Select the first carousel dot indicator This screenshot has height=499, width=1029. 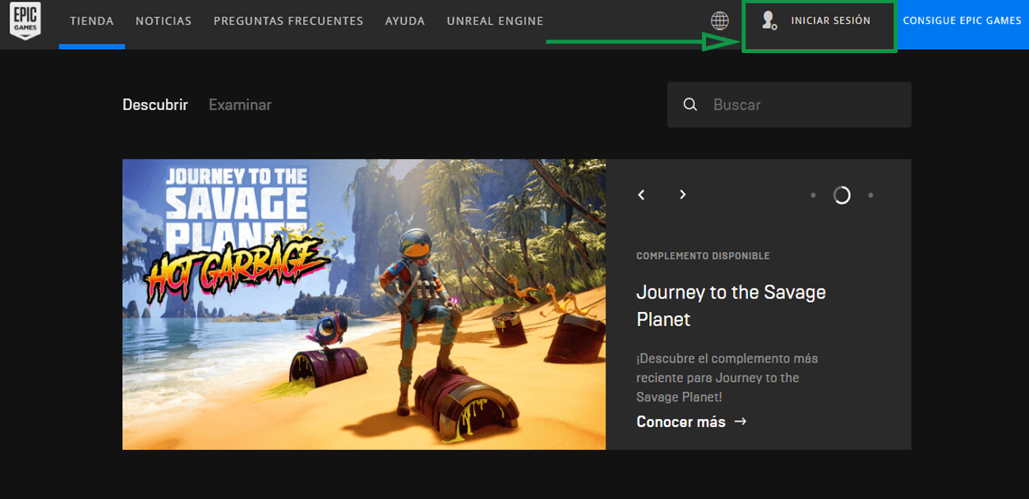click(813, 195)
